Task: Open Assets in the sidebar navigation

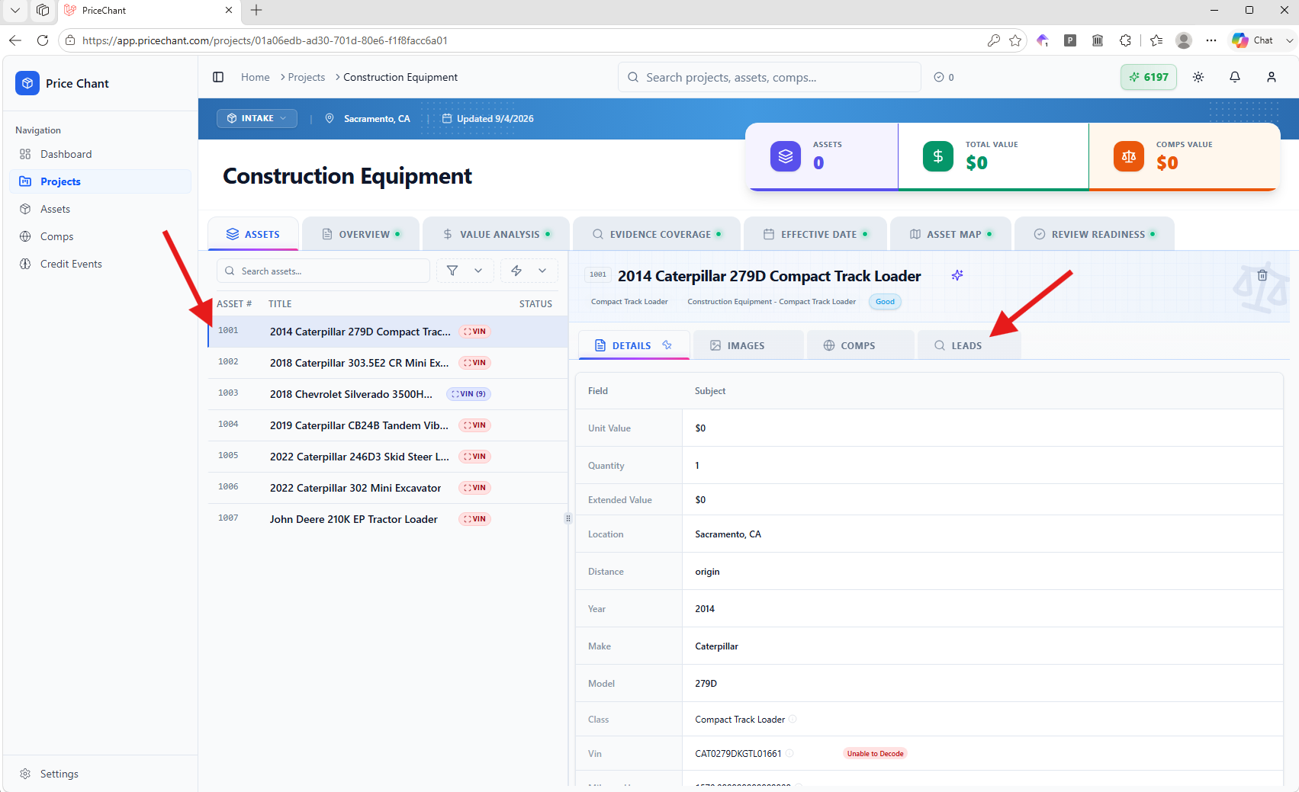Action: [100, 209]
